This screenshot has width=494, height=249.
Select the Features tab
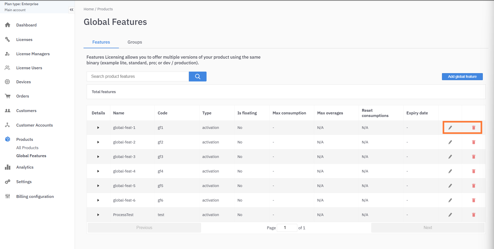[101, 42]
